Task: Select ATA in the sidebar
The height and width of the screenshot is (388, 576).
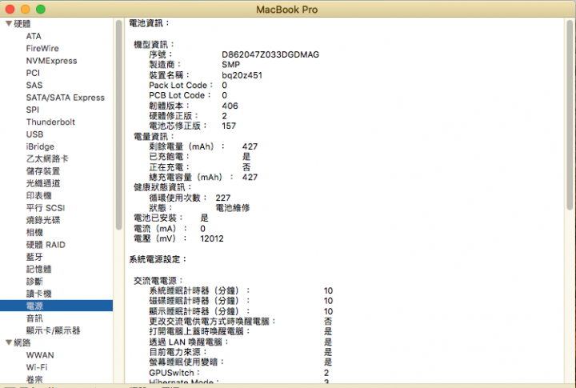Action: (34, 36)
